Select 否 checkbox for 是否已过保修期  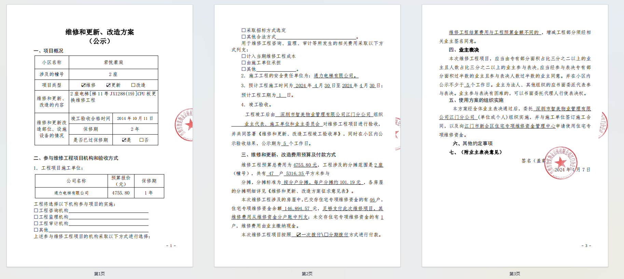click(141, 140)
